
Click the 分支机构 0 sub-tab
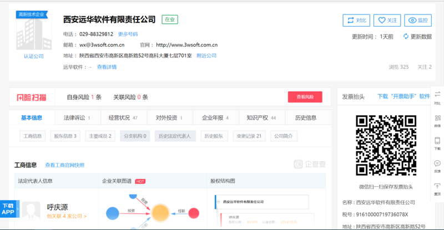135,136
